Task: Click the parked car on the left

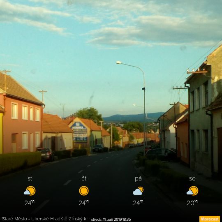Action: point(45,154)
